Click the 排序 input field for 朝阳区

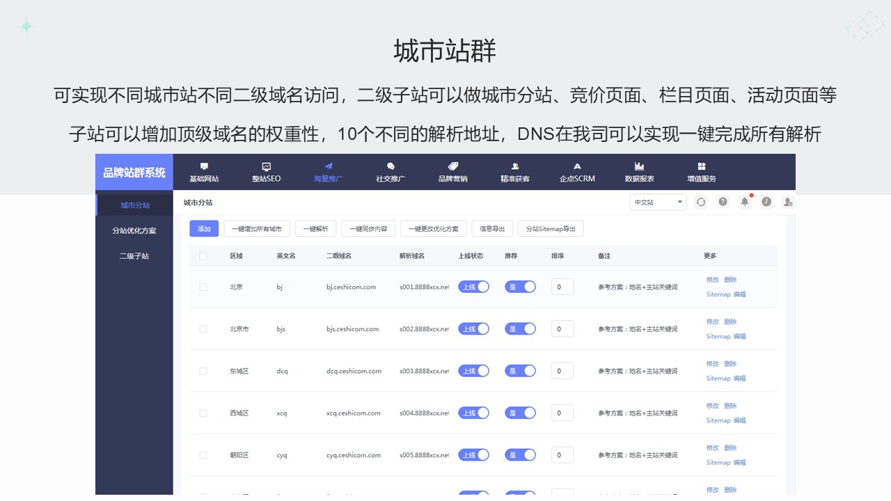(x=562, y=455)
